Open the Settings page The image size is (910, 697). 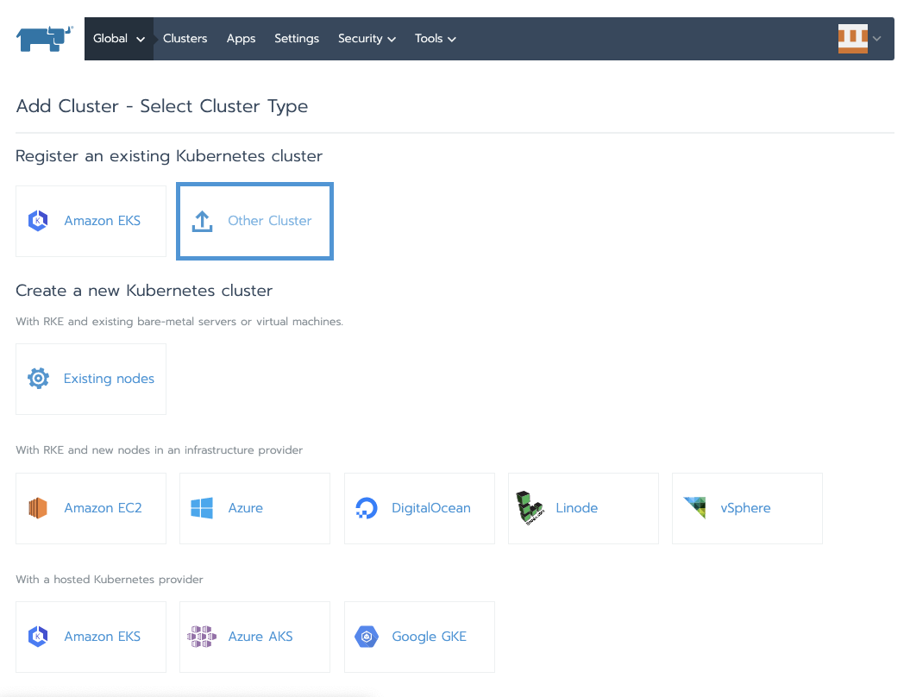[297, 38]
